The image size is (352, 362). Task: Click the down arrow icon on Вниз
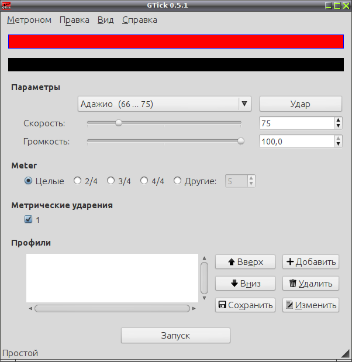[x=234, y=283]
